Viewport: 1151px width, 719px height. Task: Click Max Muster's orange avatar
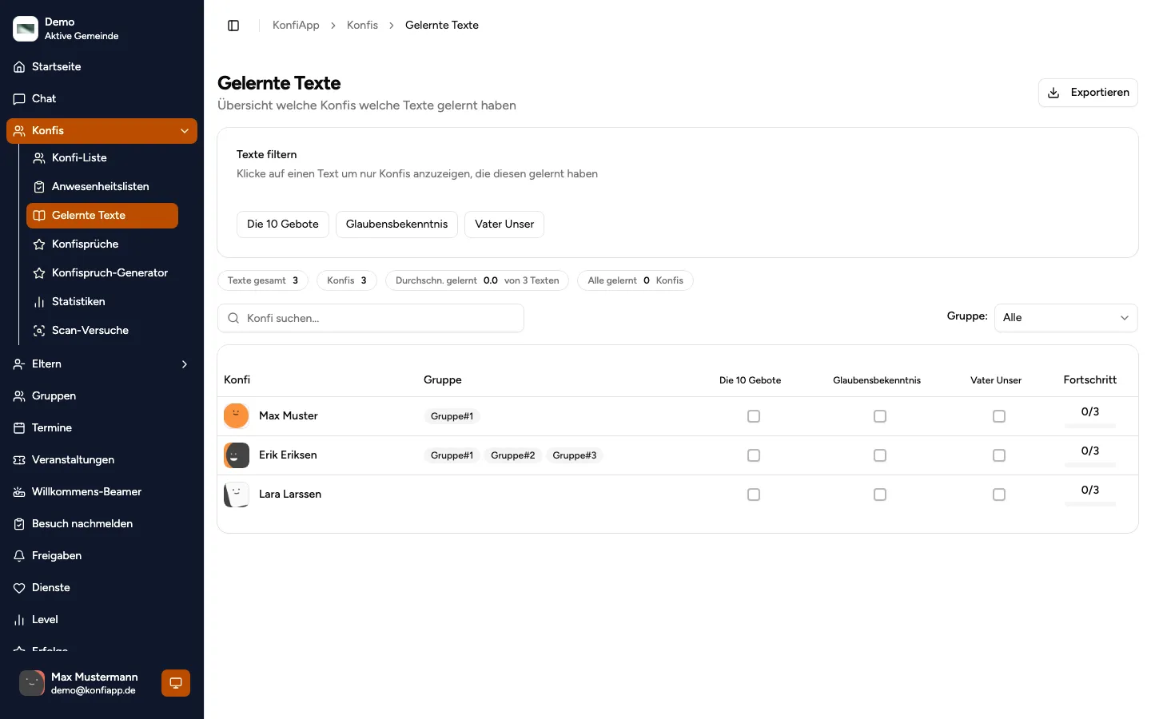tap(237, 416)
